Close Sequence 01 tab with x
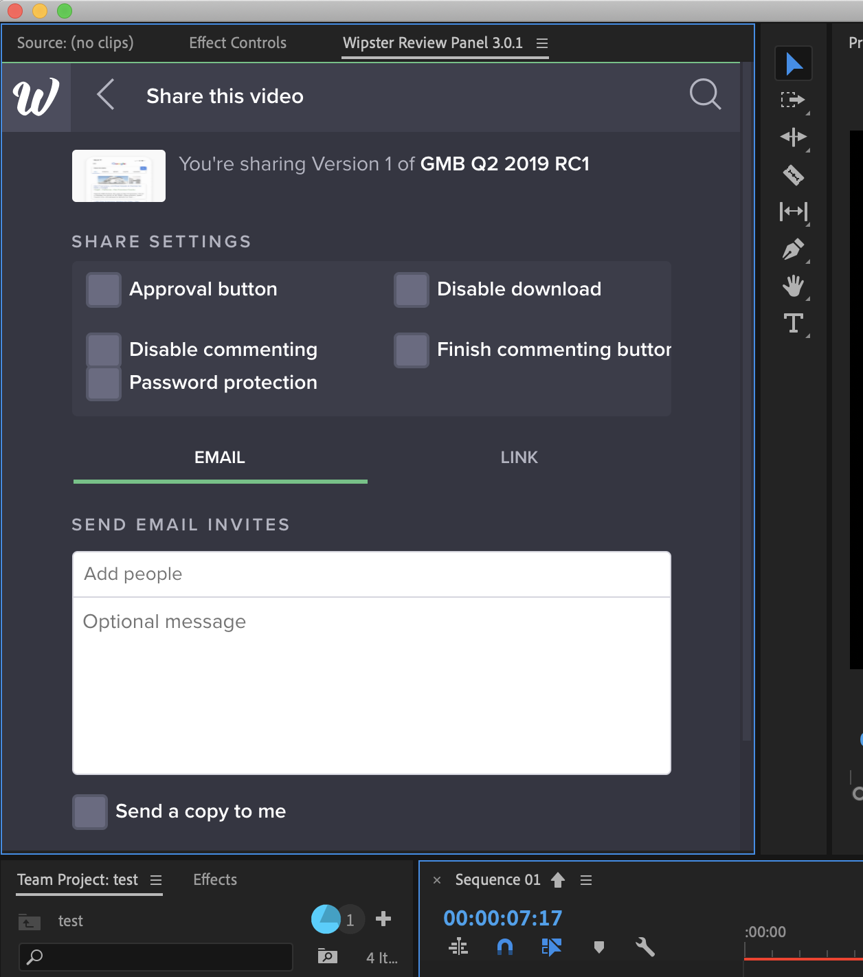Screen dimensions: 863x977 pos(437,880)
